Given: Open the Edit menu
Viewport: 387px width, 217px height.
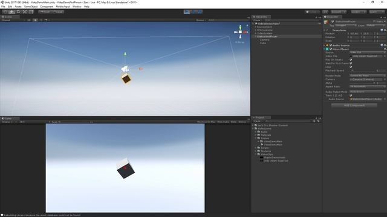Looking at the screenshot, I should pyautogui.click(x=10, y=7).
